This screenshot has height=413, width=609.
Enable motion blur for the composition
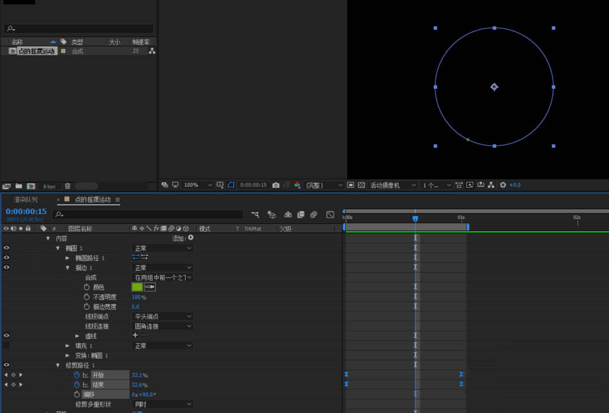[x=314, y=215]
